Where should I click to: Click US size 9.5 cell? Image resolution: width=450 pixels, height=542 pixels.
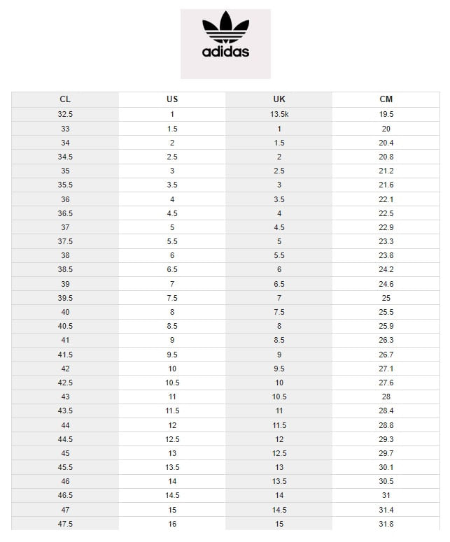coord(172,355)
